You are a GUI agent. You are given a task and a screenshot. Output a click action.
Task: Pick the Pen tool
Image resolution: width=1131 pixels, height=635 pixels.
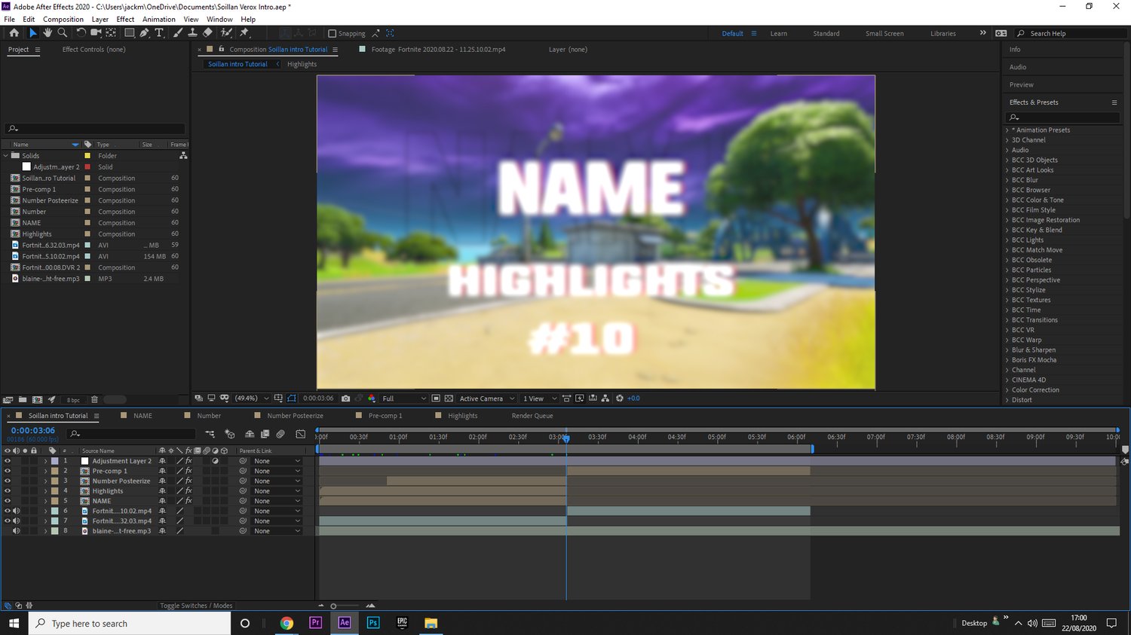click(x=144, y=33)
